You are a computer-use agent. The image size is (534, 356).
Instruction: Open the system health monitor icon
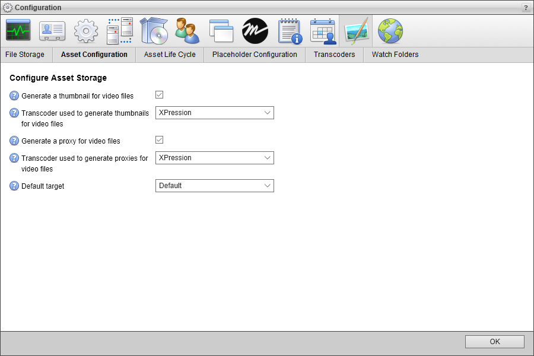click(18, 30)
